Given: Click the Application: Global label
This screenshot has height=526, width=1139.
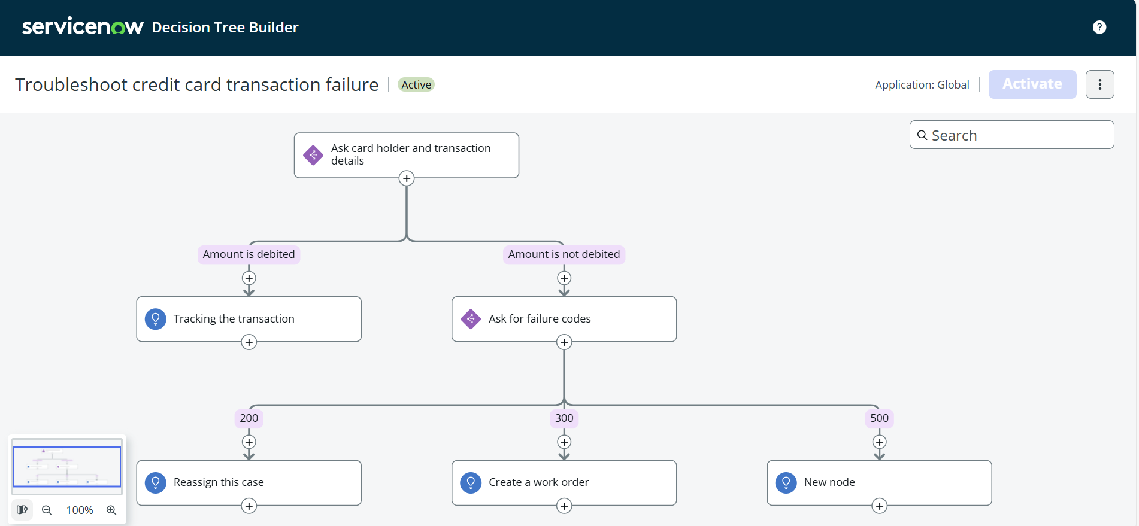Looking at the screenshot, I should (922, 85).
